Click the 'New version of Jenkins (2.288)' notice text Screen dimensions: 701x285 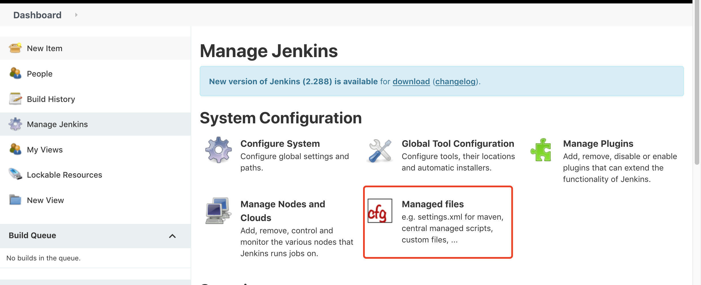pyautogui.click(x=293, y=81)
